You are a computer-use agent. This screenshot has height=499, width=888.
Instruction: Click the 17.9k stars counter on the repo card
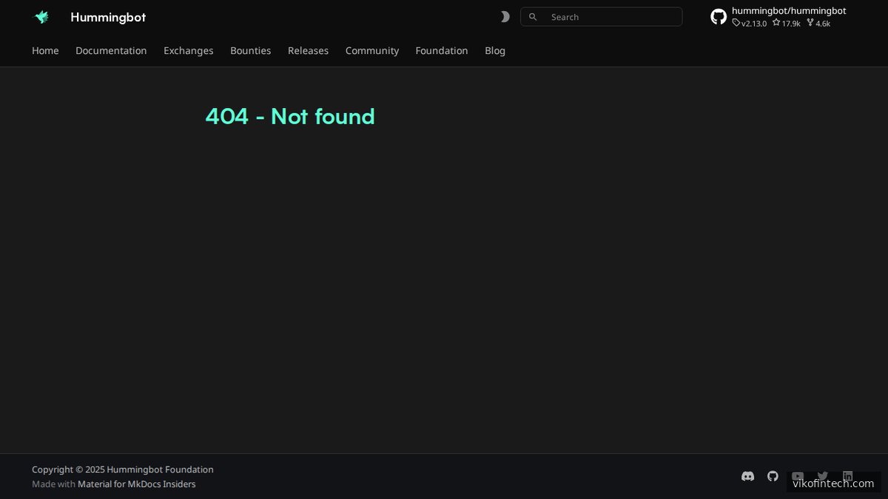[786, 23]
